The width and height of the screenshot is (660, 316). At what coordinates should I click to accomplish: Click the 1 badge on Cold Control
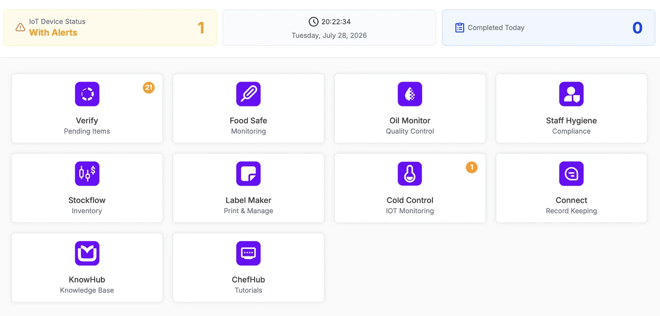tap(472, 167)
